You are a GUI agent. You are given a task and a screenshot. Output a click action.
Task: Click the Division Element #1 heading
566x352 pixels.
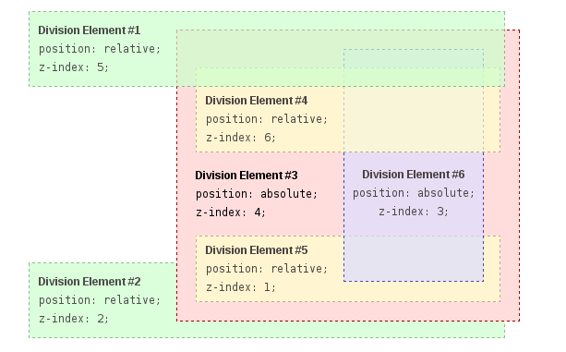(x=90, y=30)
